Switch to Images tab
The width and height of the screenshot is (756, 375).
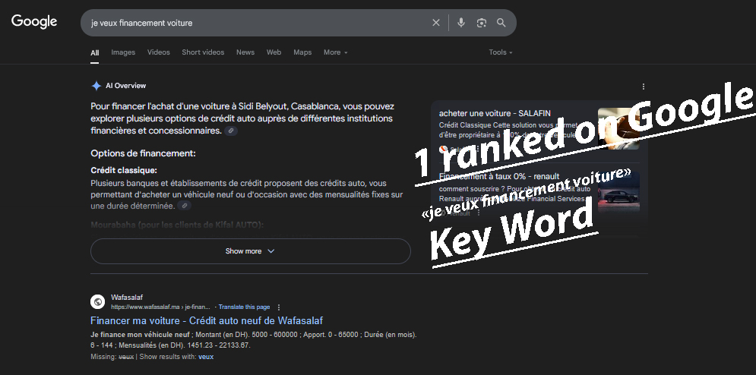(123, 52)
